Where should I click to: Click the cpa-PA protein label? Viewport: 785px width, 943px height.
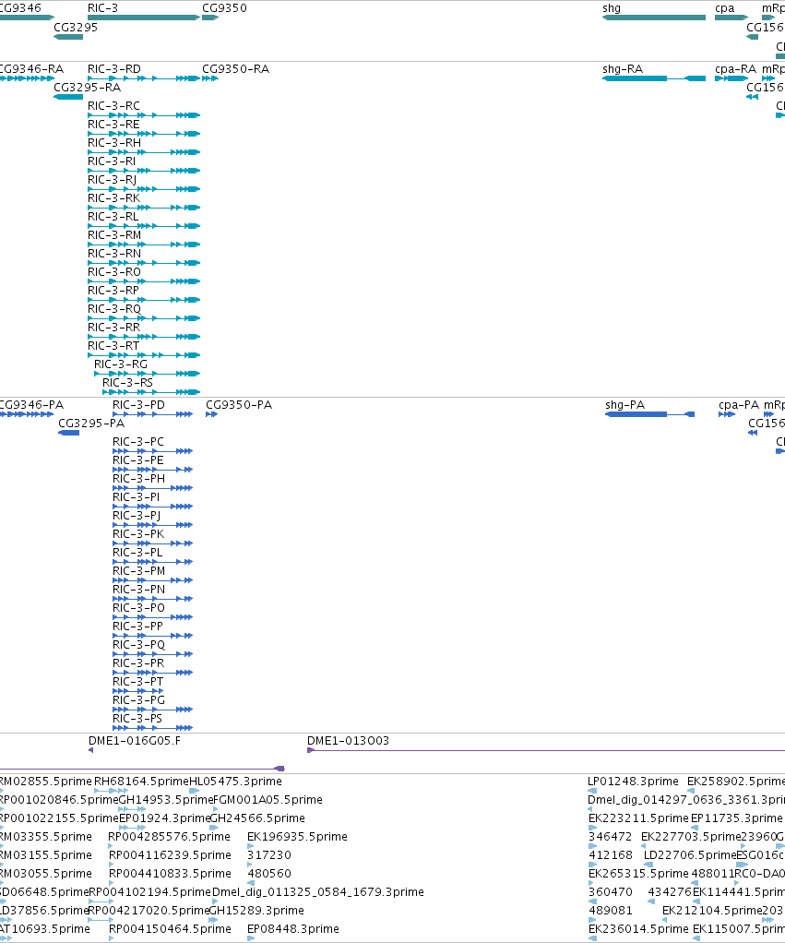click(739, 405)
